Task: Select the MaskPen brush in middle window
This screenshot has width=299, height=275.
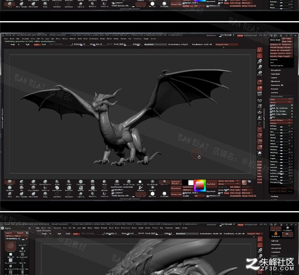Action: click(x=81, y=188)
